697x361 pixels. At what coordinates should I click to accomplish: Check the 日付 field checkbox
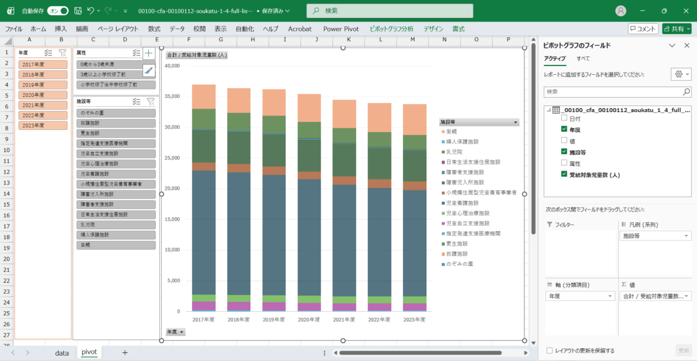click(x=564, y=118)
